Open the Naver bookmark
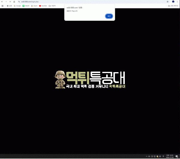Image resolution: width=180 pixels, height=159 pixels. coord(26,6)
